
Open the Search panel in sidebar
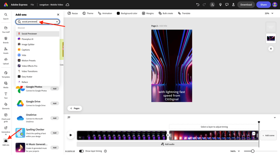[x=6, y=16]
